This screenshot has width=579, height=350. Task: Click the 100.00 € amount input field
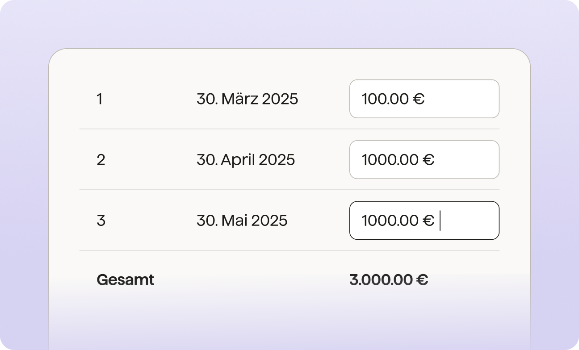[x=424, y=99]
